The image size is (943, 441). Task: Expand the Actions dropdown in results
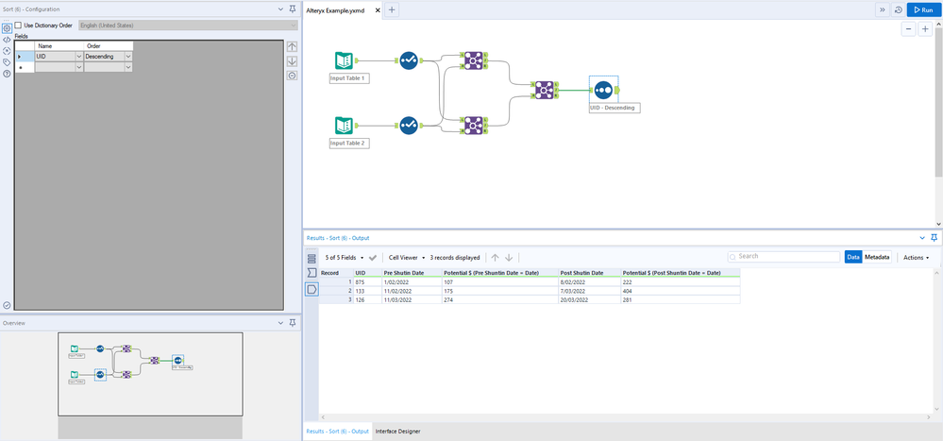[916, 258]
